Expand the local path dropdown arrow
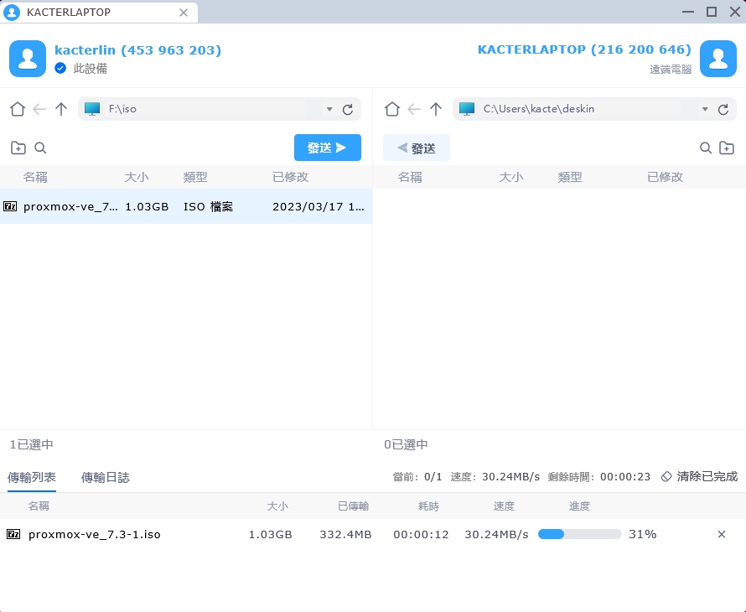The image size is (746, 612). coord(329,109)
